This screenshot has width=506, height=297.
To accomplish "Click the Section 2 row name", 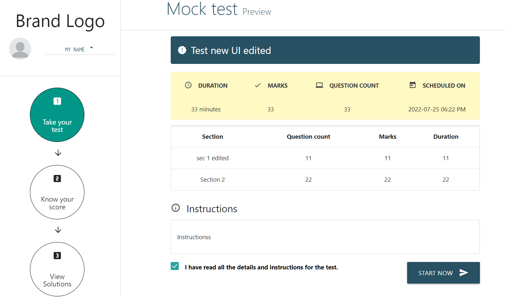I will point(213,180).
